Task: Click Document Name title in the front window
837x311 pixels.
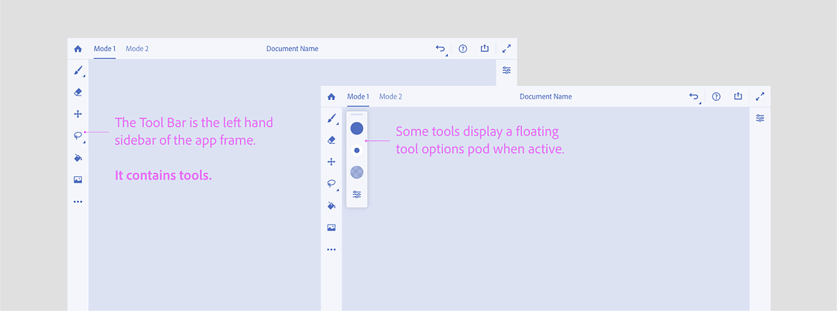Action: pyautogui.click(x=546, y=97)
